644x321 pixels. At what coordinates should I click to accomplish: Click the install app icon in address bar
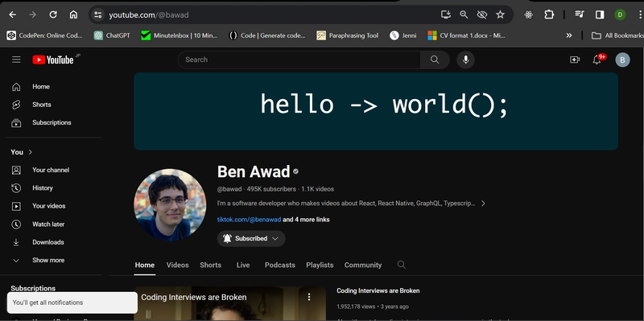click(446, 14)
